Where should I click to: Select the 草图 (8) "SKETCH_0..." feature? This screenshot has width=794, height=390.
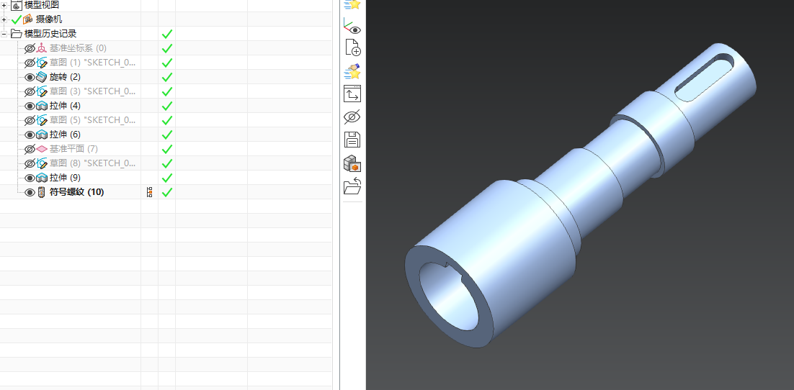point(93,163)
